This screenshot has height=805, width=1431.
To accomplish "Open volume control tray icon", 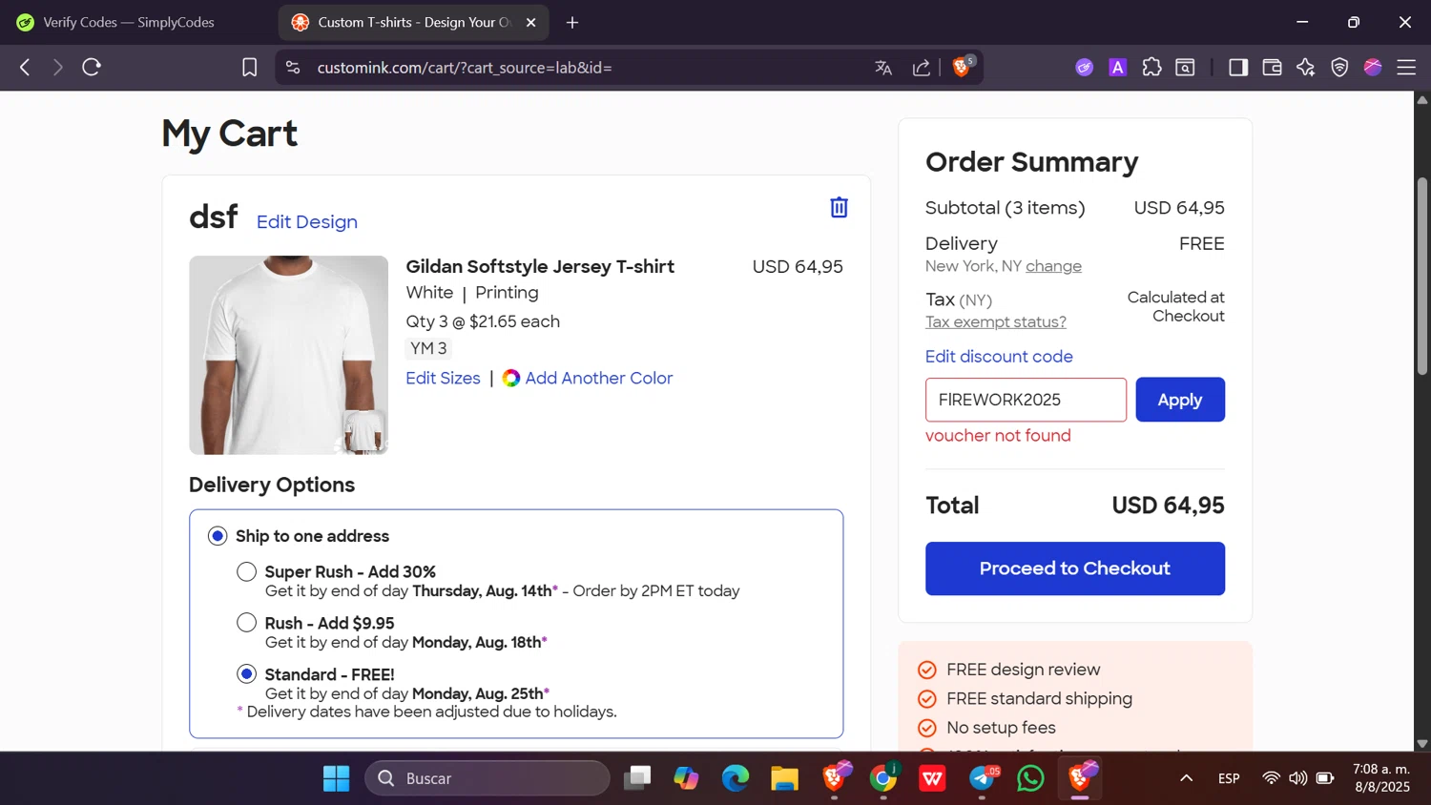I will tap(1297, 778).
